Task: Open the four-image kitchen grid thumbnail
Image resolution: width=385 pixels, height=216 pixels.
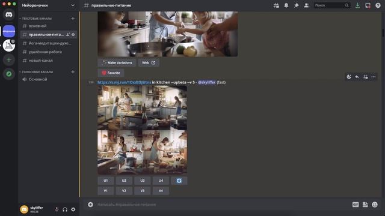Action: (x=142, y=130)
